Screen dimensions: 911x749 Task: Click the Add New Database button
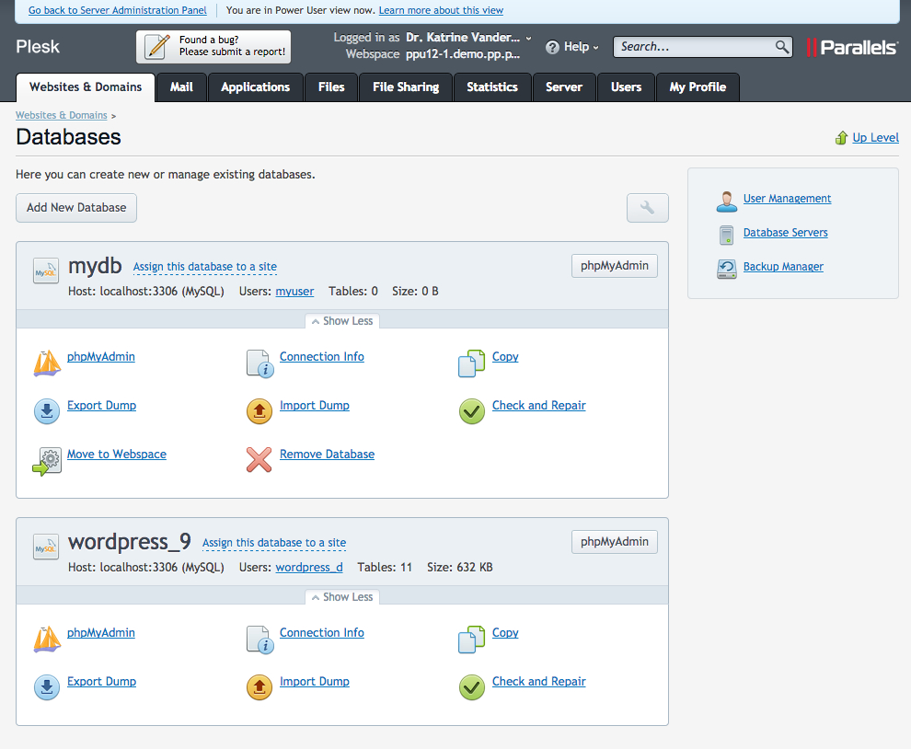pyautogui.click(x=76, y=207)
